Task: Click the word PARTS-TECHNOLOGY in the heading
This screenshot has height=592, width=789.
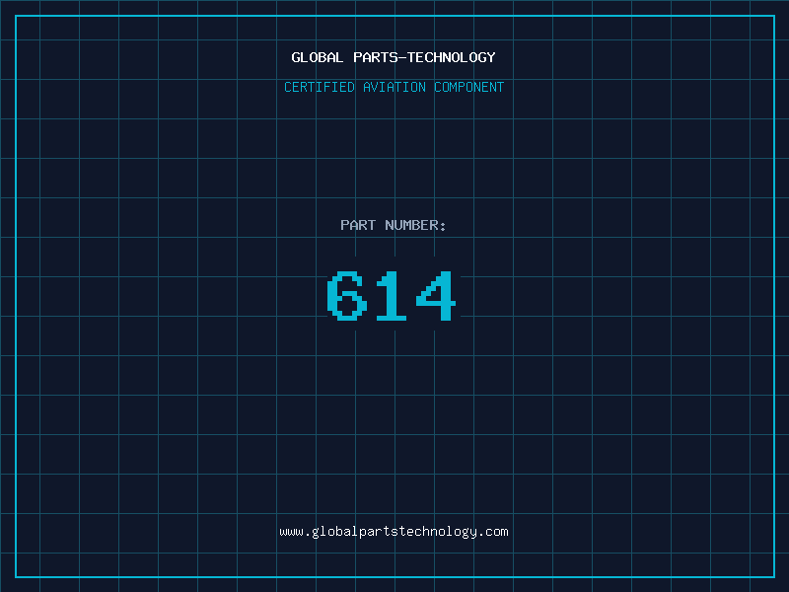Action: (424, 58)
